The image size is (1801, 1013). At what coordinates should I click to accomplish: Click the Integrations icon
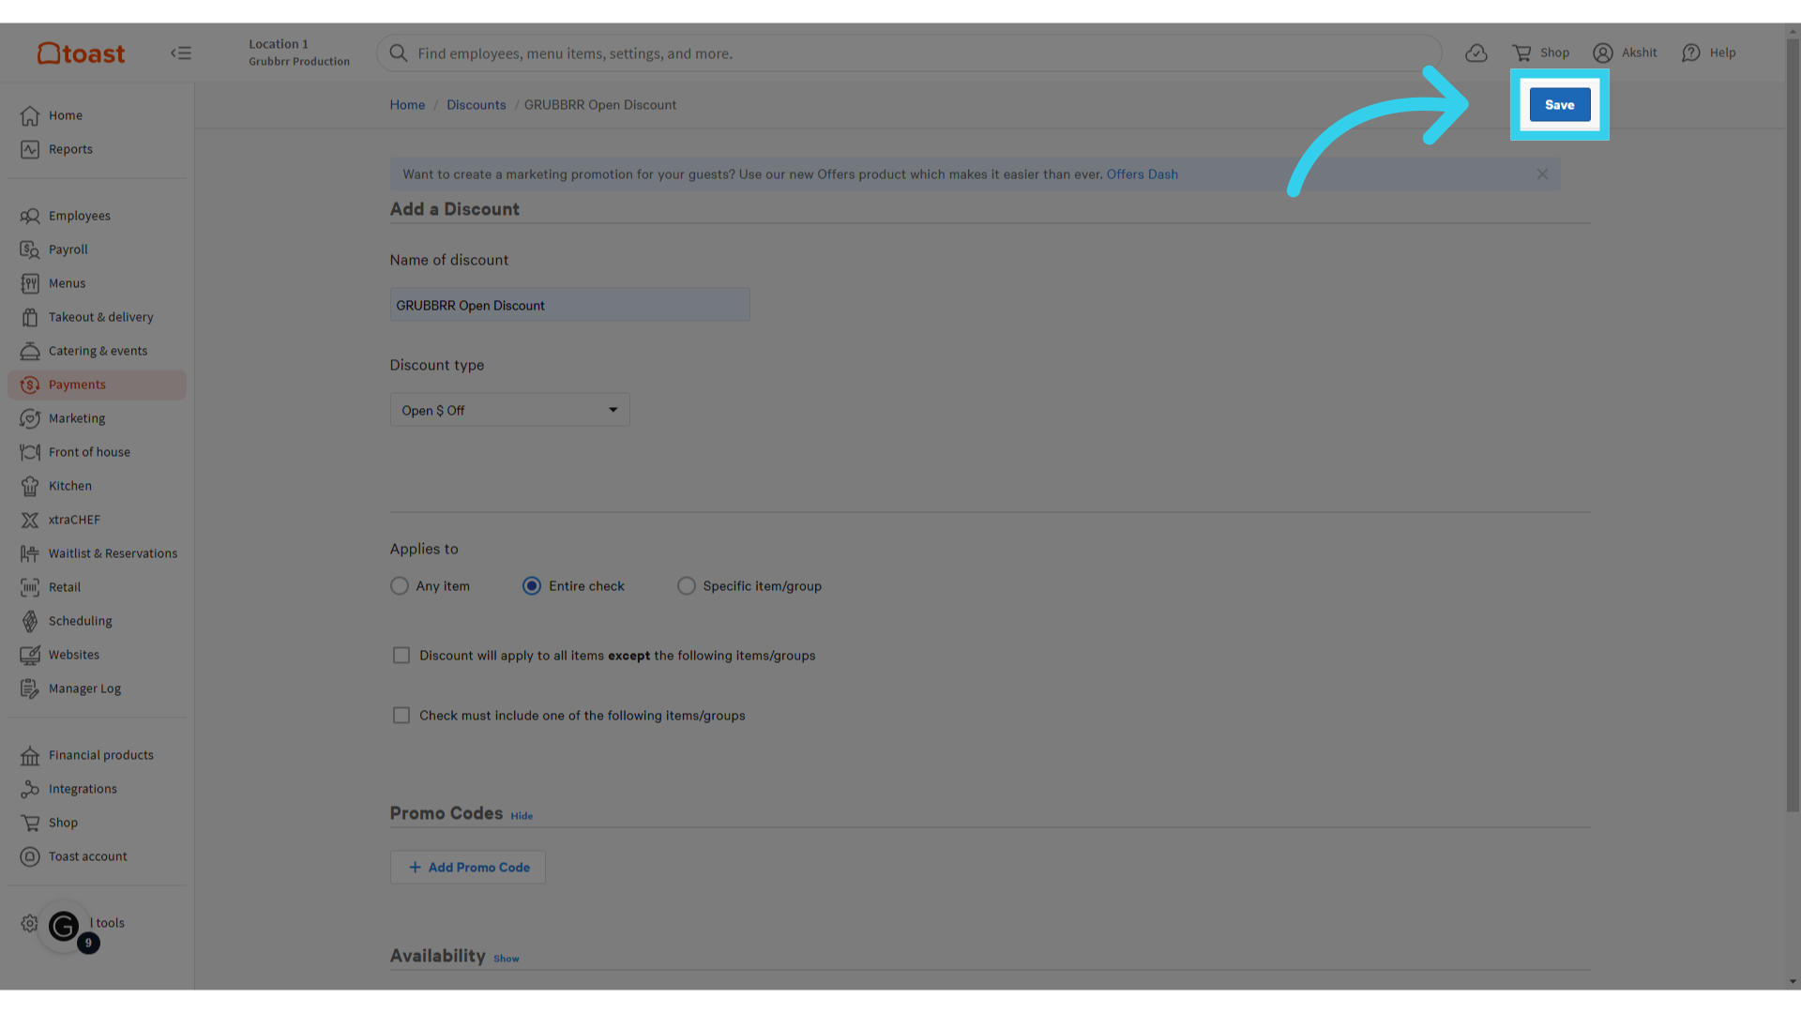point(30,789)
